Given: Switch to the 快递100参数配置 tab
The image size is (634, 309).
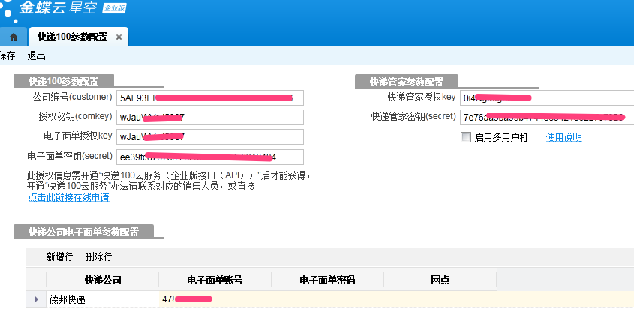Looking at the screenshot, I should 71,37.
